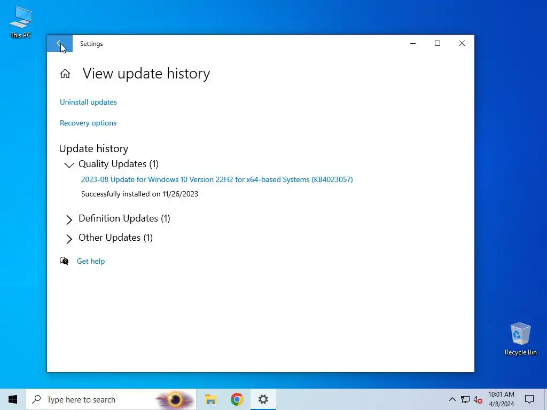The height and width of the screenshot is (410, 547).
Task: Show hidden system tray icons
Action: click(x=452, y=399)
